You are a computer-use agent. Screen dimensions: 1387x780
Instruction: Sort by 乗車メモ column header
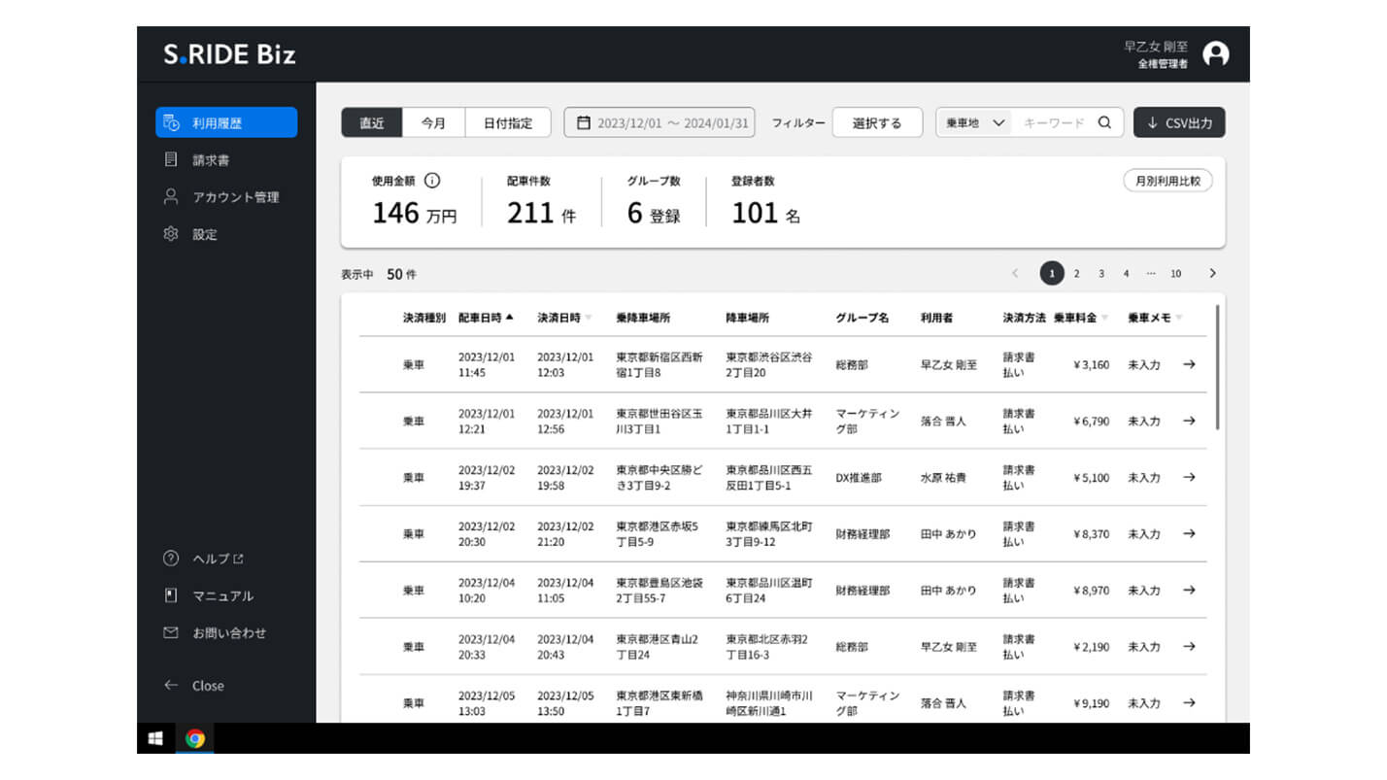[1155, 318]
